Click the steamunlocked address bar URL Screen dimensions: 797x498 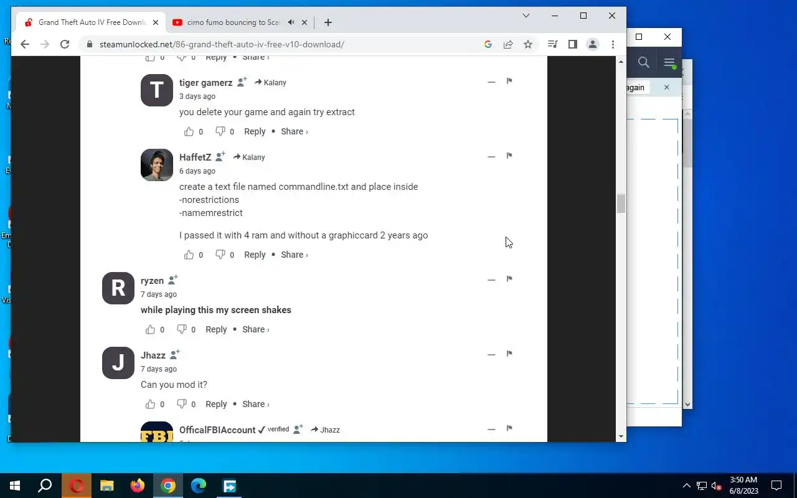point(222,44)
